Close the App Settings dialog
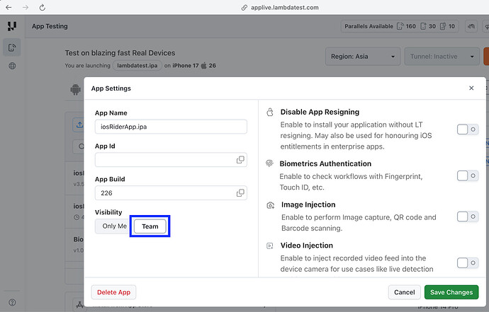This screenshot has height=312, width=489. pyautogui.click(x=471, y=88)
